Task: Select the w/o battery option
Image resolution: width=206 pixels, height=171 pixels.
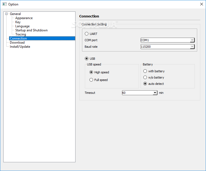Action: [x=145, y=77]
